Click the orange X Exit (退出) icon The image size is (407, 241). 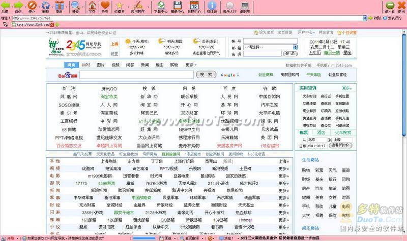401,5
